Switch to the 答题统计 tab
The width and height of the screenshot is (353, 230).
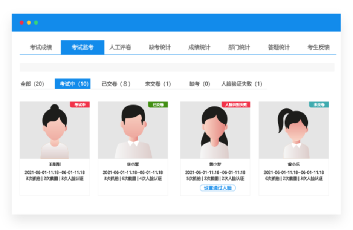click(279, 48)
